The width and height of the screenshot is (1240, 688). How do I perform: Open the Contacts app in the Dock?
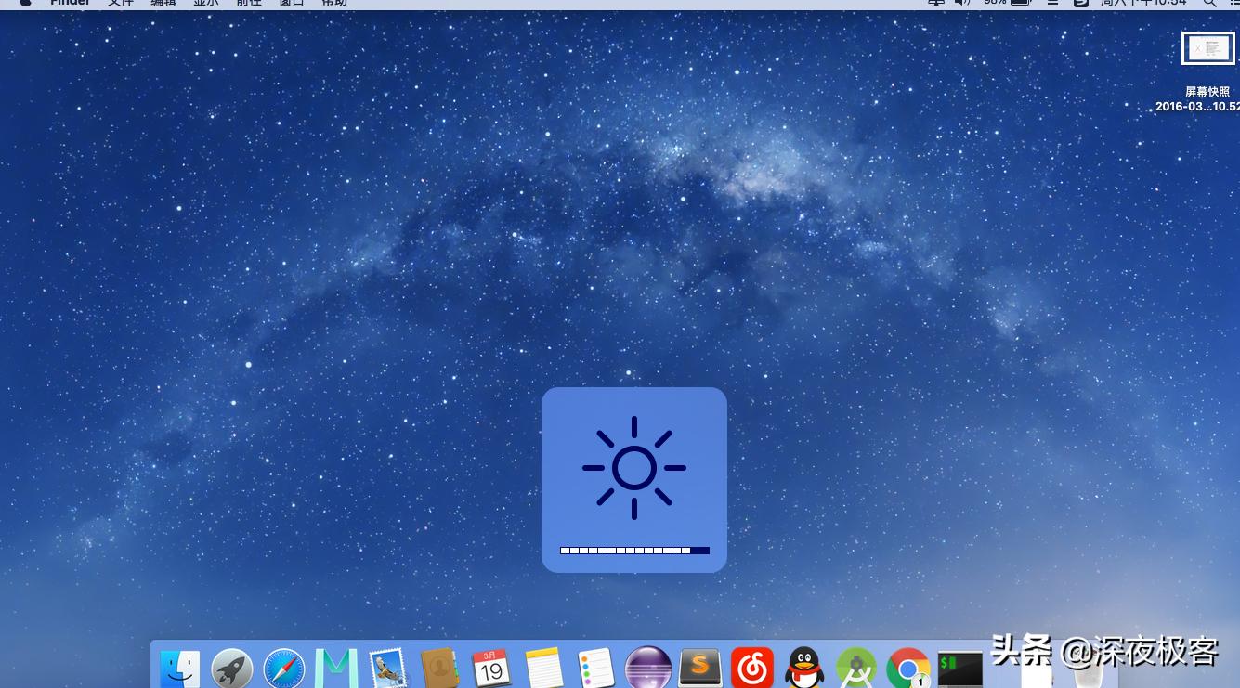click(440, 668)
